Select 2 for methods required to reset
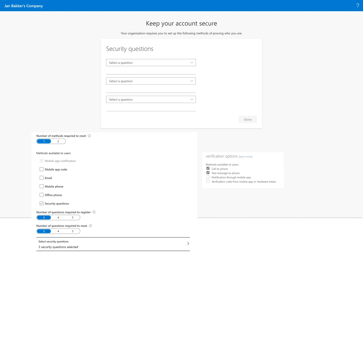 [x=58, y=141]
